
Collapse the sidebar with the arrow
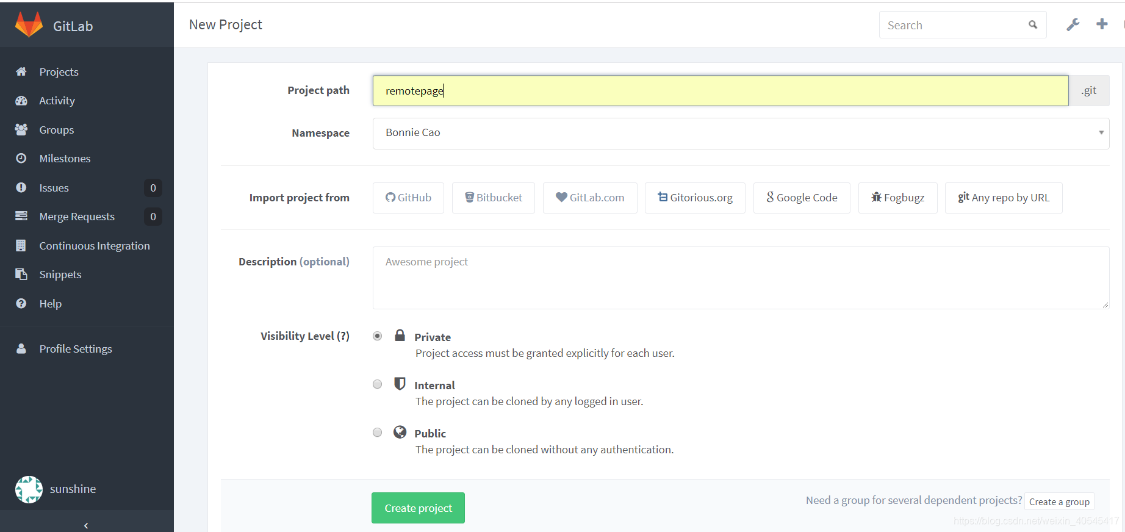(x=86, y=525)
